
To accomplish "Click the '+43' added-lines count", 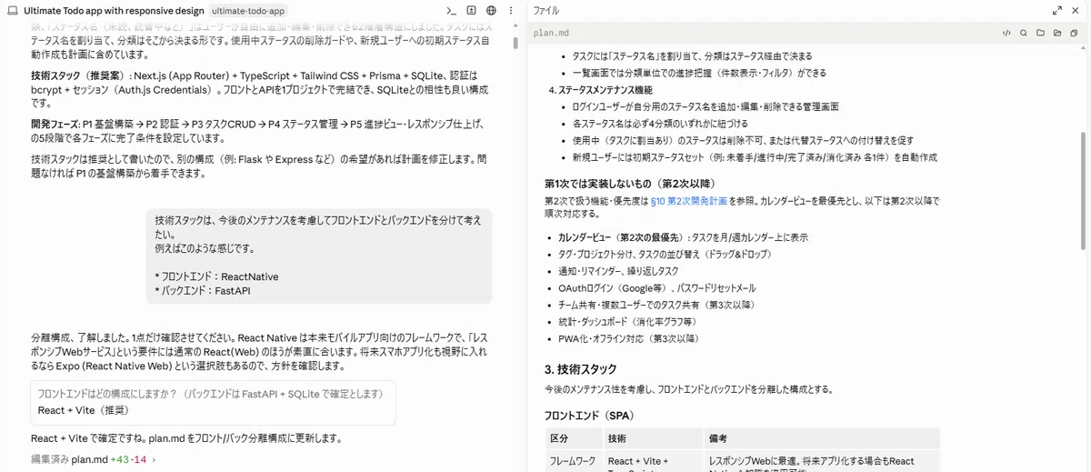I will point(119,460).
